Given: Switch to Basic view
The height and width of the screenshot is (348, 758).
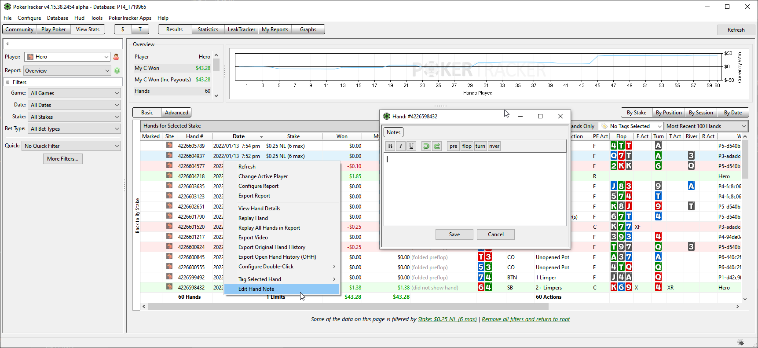Looking at the screenshot, I should point(147,113).
